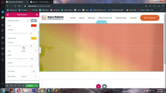This screenshot has width=166, height=93.
Task: Open responsive mode monitor icon
Action: coord(19,86)
